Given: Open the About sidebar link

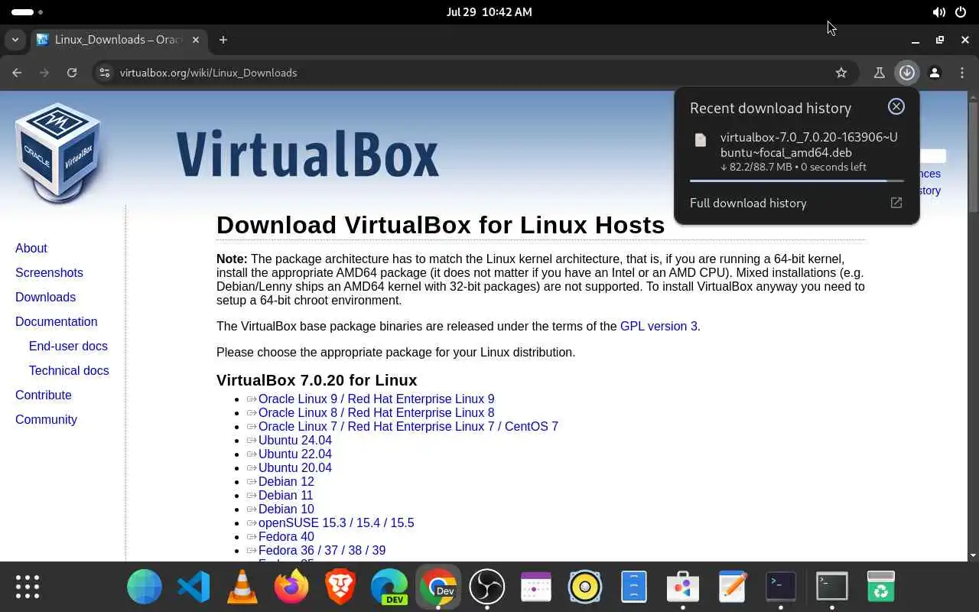Looking at the screenshot, I should tap(31, 248).
